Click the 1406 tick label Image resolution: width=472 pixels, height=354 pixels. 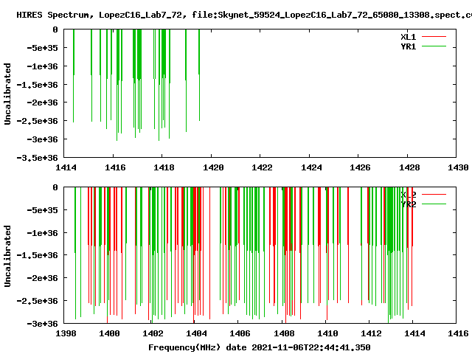click(240, 333)
